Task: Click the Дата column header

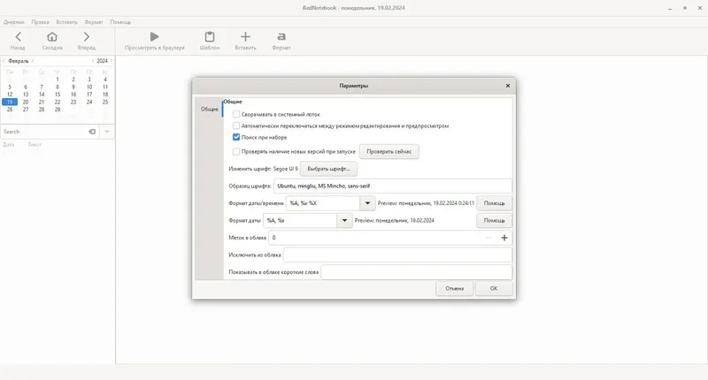Action: [x=9, y=145]
